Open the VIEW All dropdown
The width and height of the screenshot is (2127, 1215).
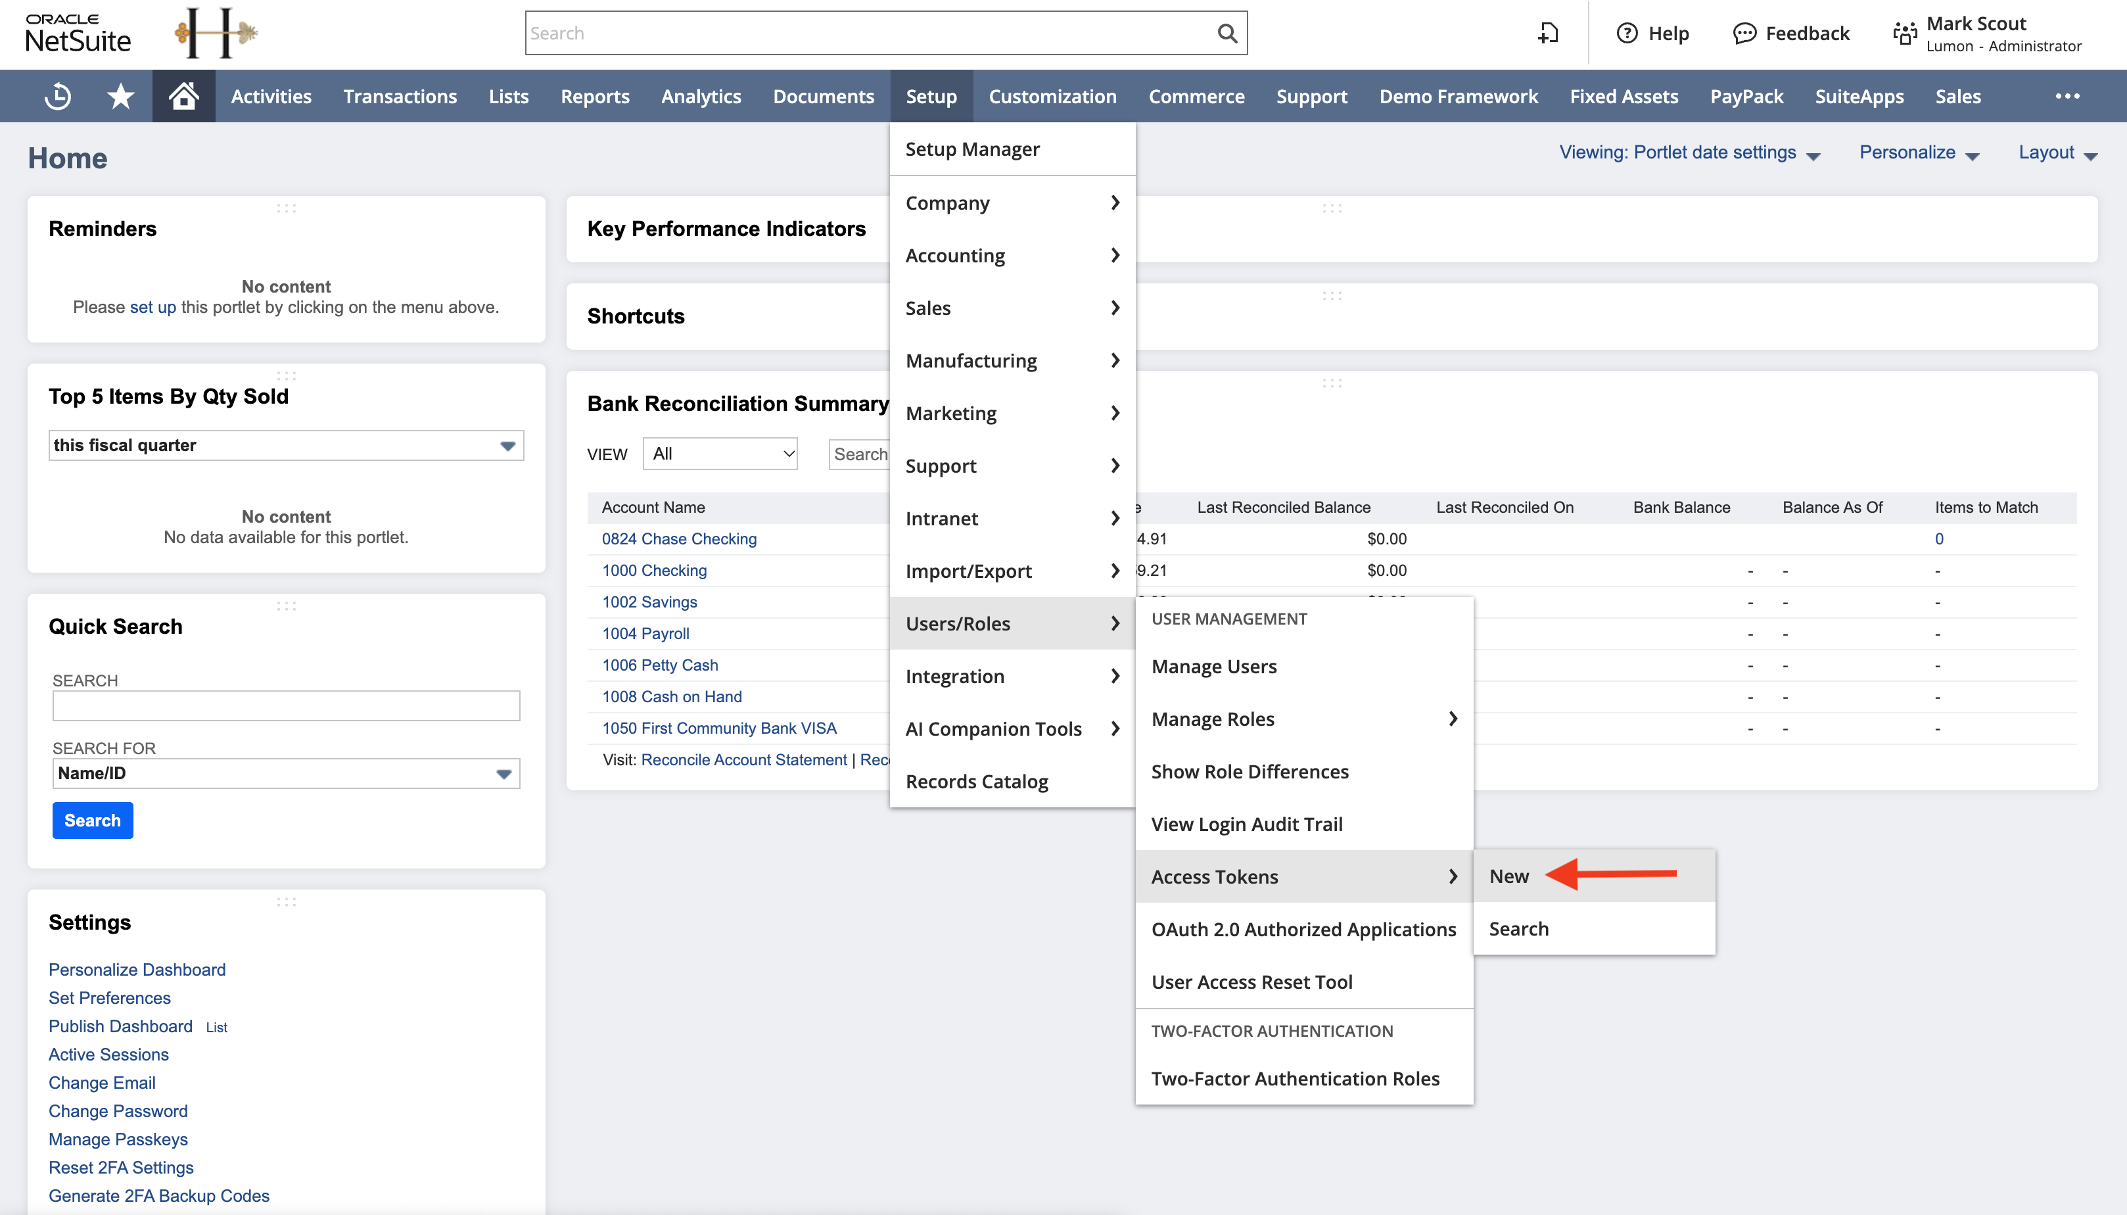pyautogui.click(x=720, y=454)
